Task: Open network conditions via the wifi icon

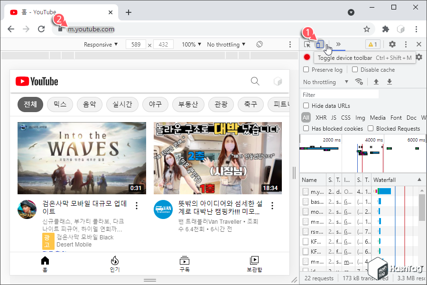Action: [x=359, y=82]
